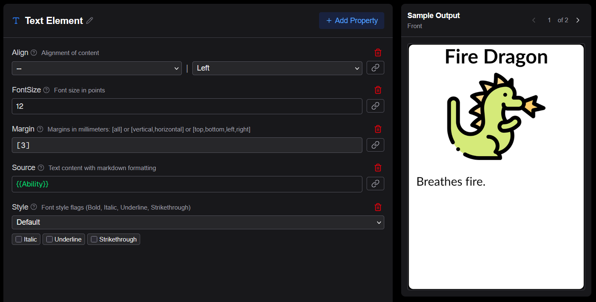Image resolution: width=596 pixels, height=302 pixels.
Task: Click the link icon beside Source field
Action: pyautogui.click(x=375, y=184)
